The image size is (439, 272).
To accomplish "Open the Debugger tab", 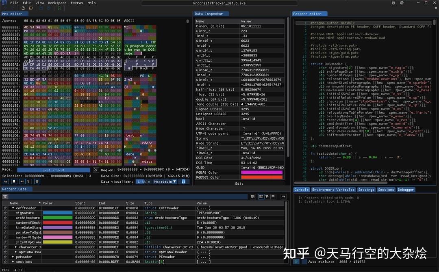I will [406, 190].
